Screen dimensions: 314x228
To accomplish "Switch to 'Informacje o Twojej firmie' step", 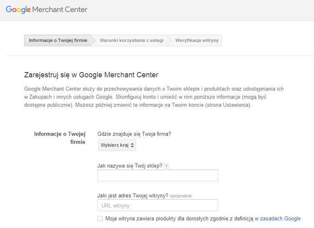I will (x=58, y=41).
